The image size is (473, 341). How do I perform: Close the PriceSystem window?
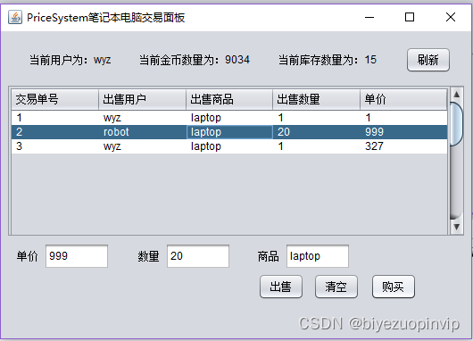pyautogui.click(x=451, y=17)
